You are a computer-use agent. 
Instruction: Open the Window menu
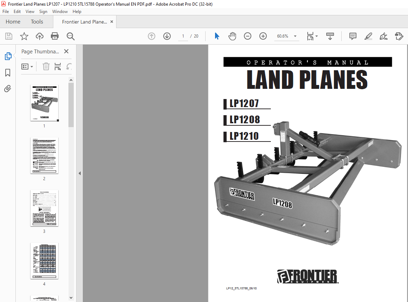pos(60,12)
